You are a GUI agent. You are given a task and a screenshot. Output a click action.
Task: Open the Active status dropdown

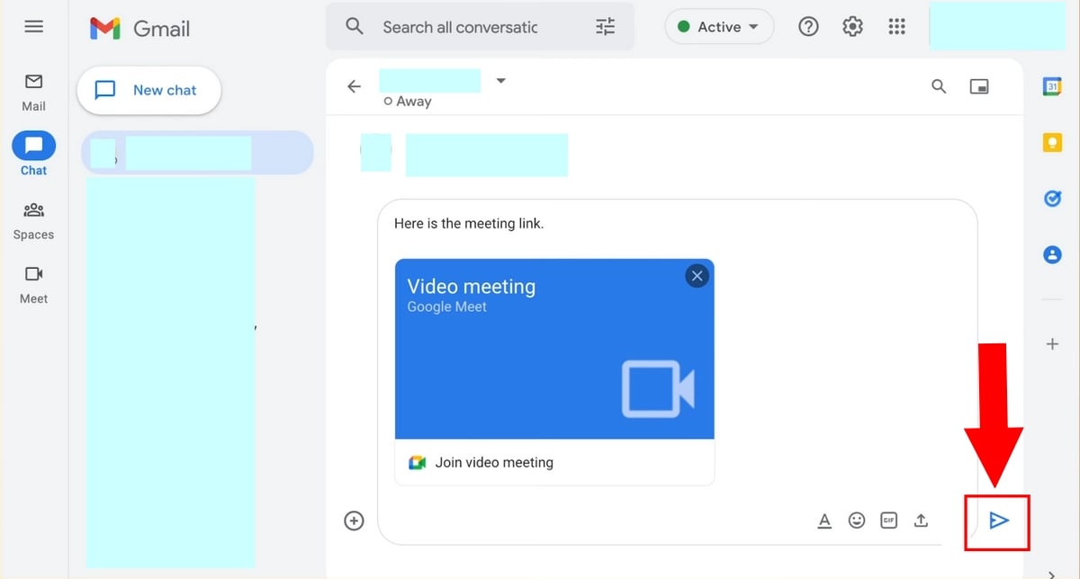click(x=718, y=27)
